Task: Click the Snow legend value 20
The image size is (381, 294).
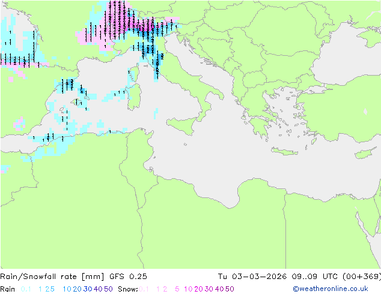Action: tap(198, 289)
